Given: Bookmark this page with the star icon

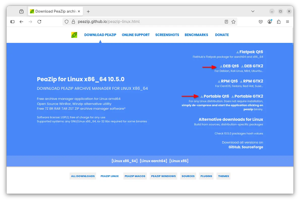Looking at the screenshot, I should pos(233,22).
